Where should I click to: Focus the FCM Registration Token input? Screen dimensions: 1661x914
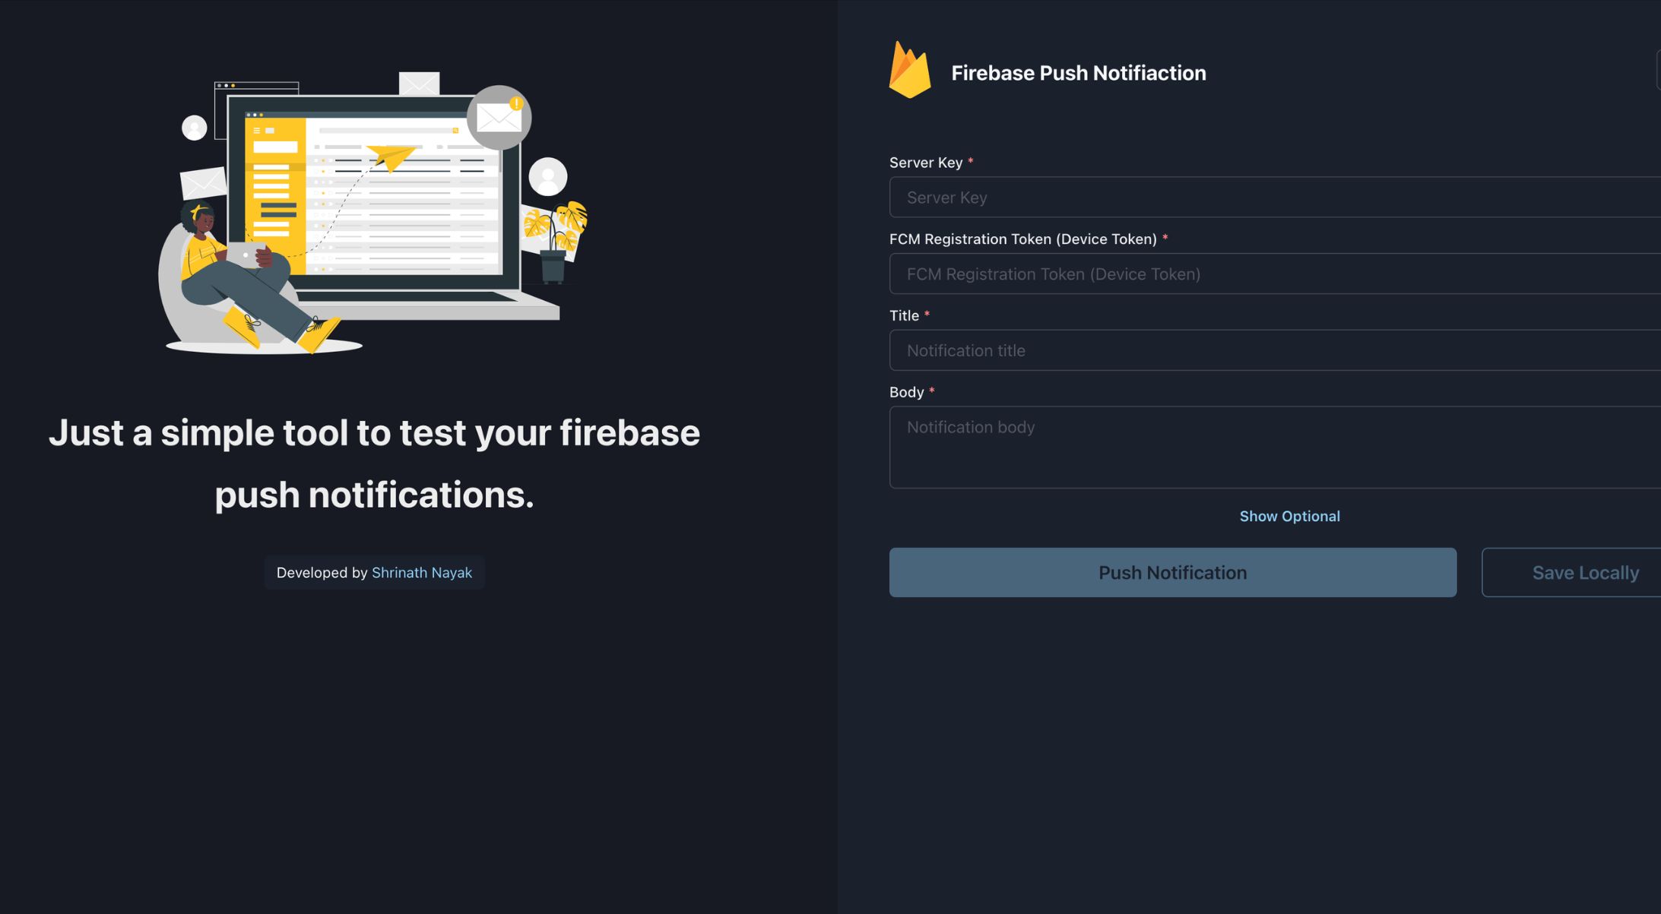pos(1275,274)
